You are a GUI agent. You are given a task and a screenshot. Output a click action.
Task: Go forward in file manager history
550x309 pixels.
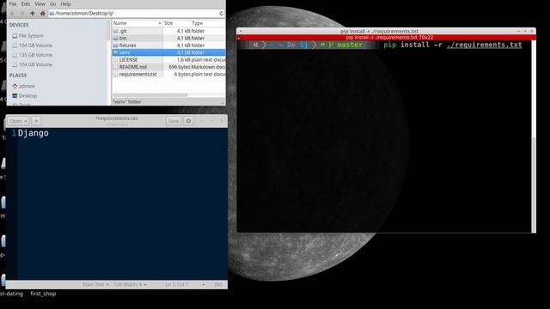[21, 14]
